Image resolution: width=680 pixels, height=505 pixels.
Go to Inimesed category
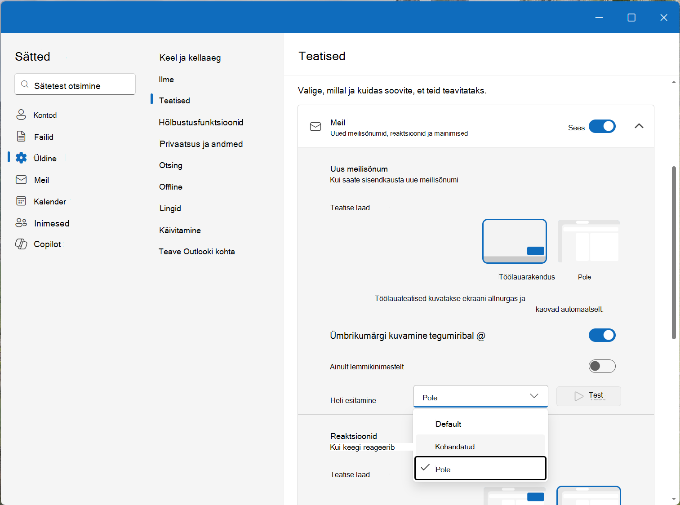(52, 223)
